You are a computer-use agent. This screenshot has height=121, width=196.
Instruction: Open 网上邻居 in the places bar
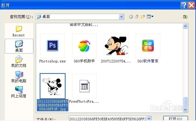(x=19, y=92)
